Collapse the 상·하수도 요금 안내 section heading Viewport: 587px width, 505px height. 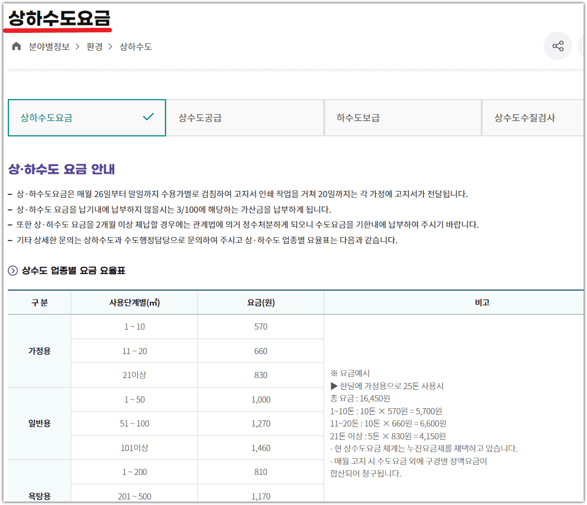point(61,169)
